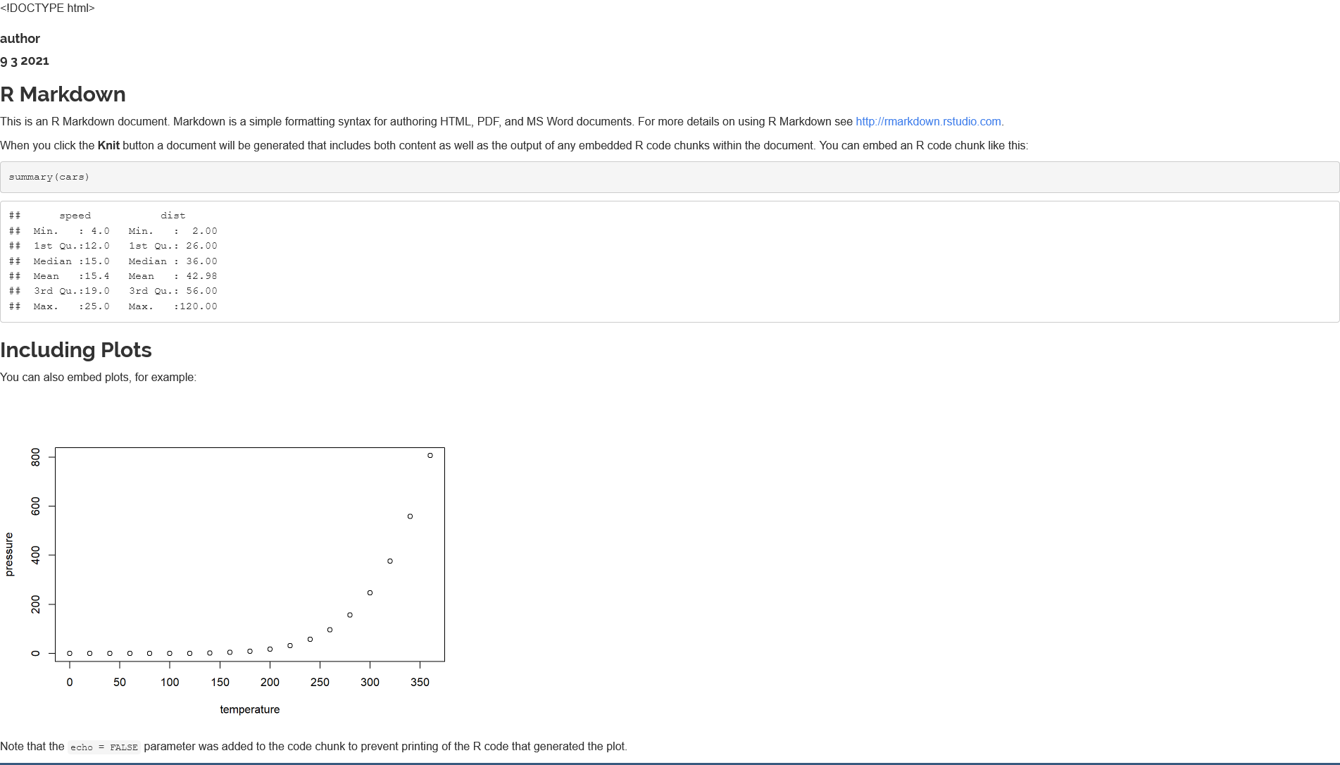Image resolution: width=1340 pixels, height=765 pixels.
Task: Click the 9 3 2021 date text
Action: 25,61
